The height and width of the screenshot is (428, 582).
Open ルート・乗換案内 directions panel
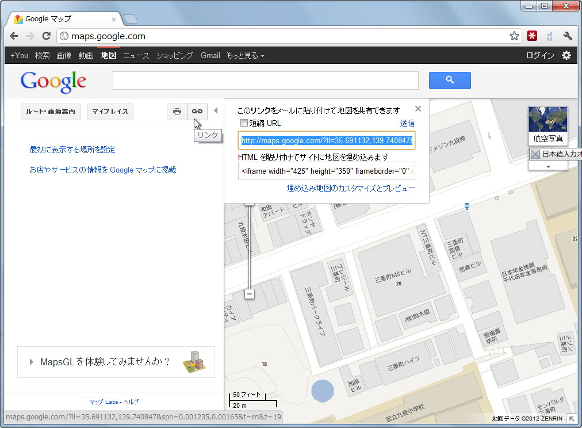click(x=51, y=112)
